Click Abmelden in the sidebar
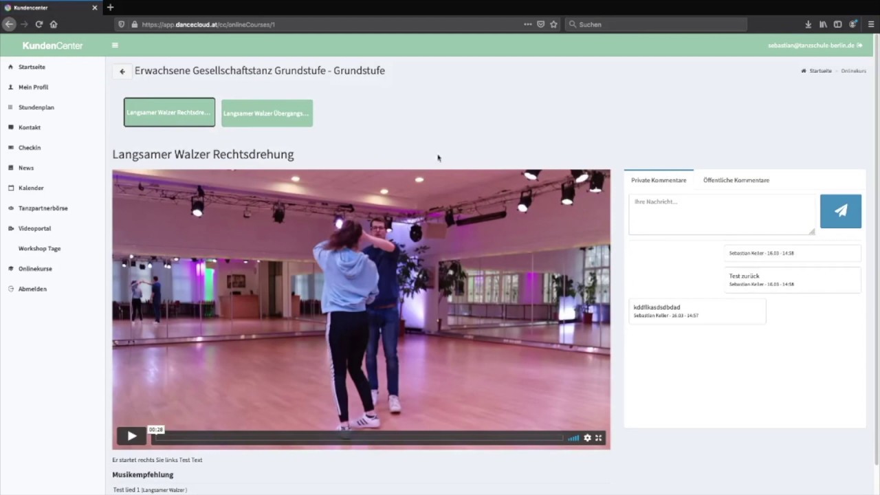880x495 pixels. pos(32,289)
